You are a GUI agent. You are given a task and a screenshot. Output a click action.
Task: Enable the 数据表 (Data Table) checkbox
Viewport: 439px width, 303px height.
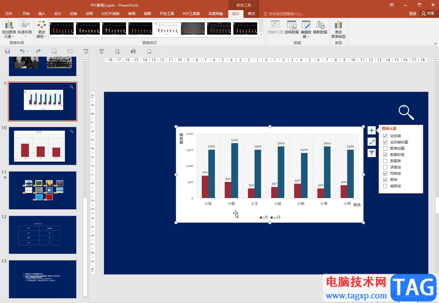coord(385,161)
